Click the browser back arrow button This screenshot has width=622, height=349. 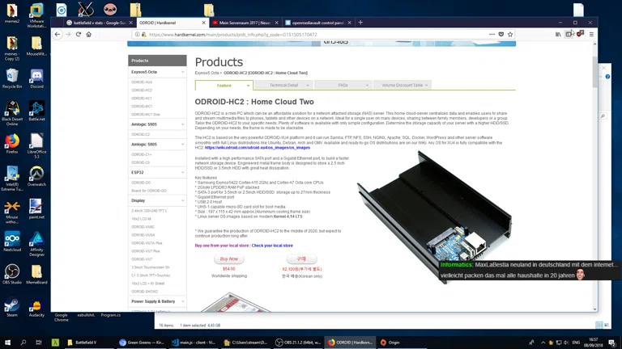58,35
